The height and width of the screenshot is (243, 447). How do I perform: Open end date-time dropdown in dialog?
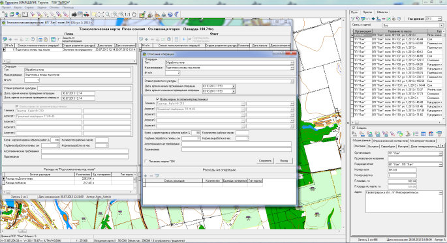point(234,91)
